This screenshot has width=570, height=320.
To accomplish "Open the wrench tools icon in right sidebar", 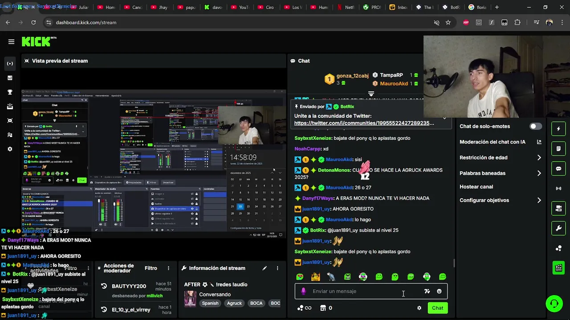I will point(558,228).
